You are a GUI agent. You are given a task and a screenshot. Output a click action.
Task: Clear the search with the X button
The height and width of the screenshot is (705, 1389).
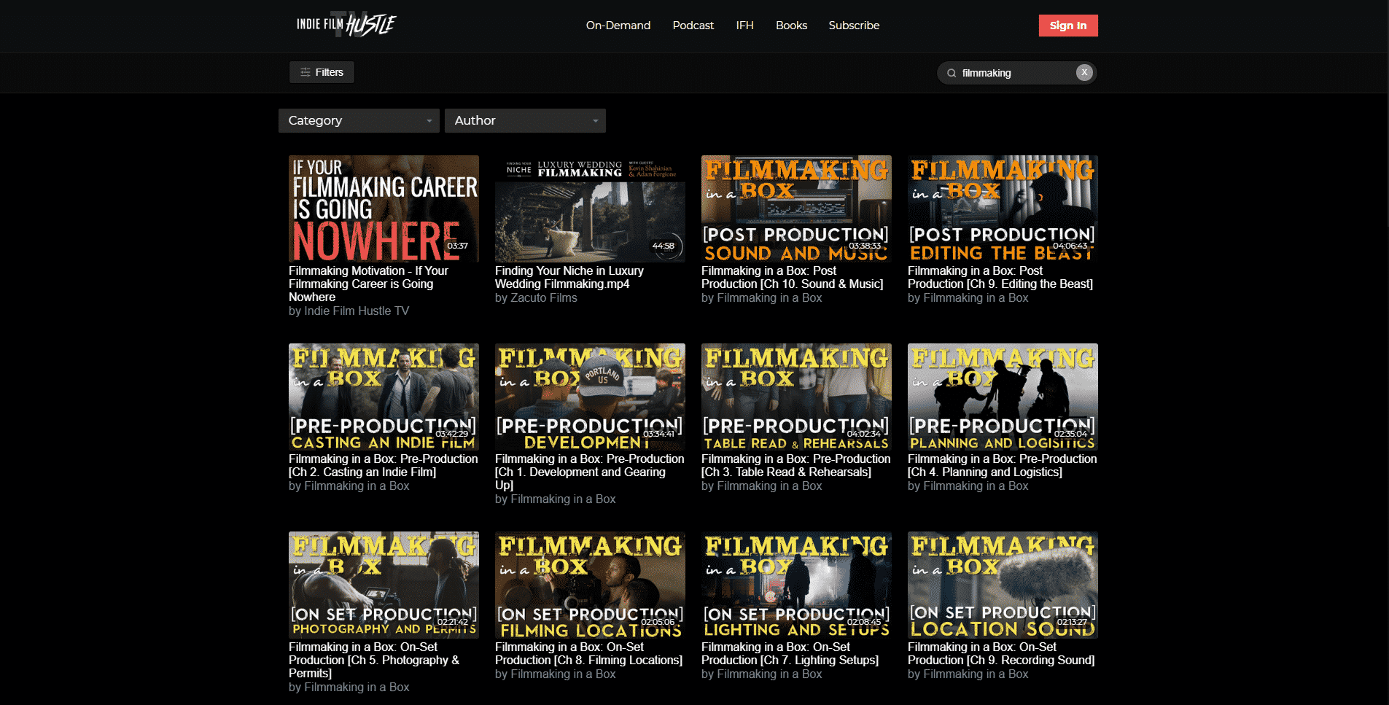(1084, 72)
